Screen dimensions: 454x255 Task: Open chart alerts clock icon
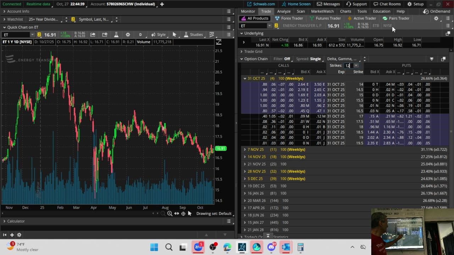105,35
